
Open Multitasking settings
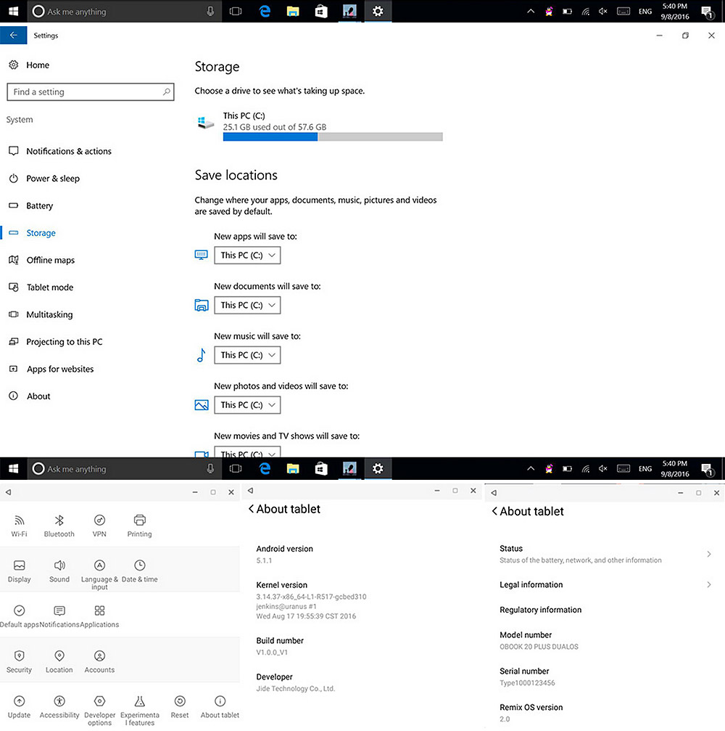point(41,314)
